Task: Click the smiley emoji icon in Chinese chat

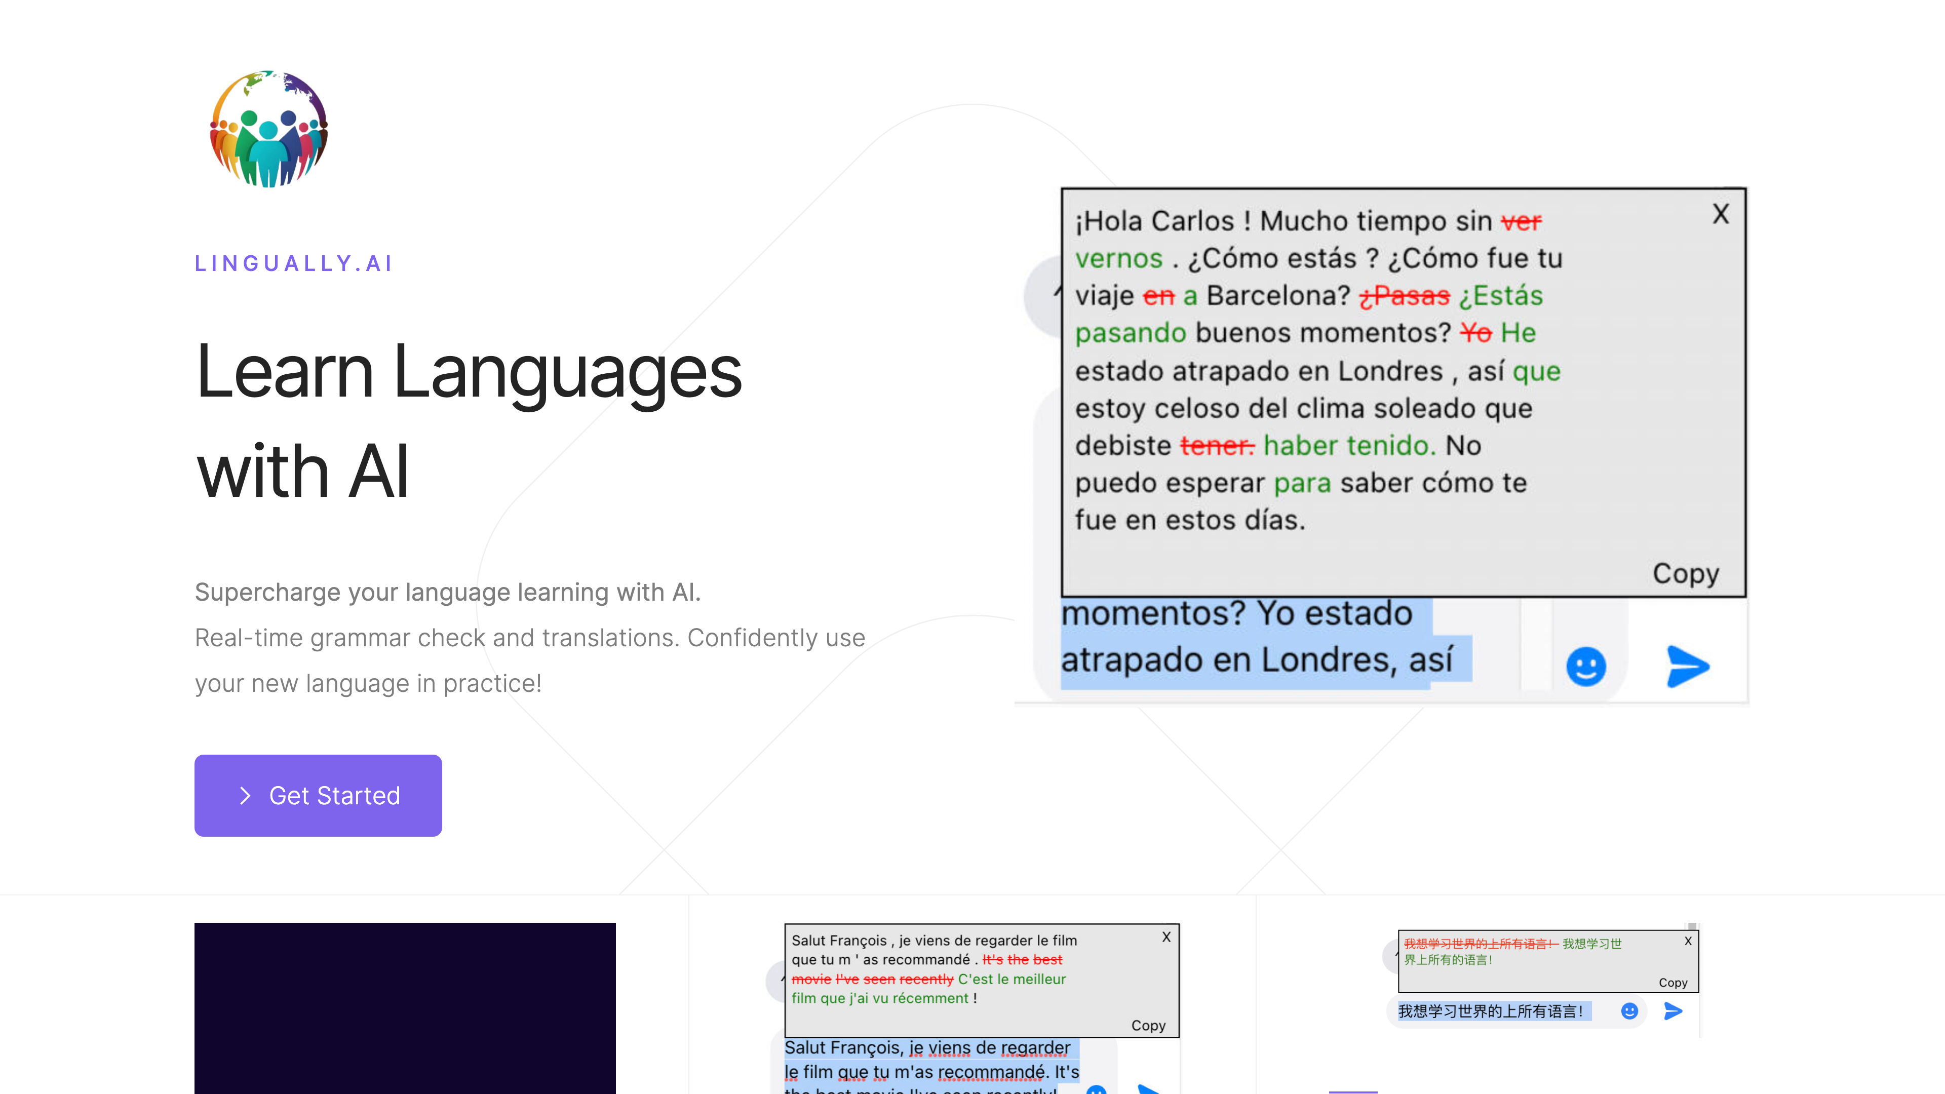Action: tap(1628, 1011)
